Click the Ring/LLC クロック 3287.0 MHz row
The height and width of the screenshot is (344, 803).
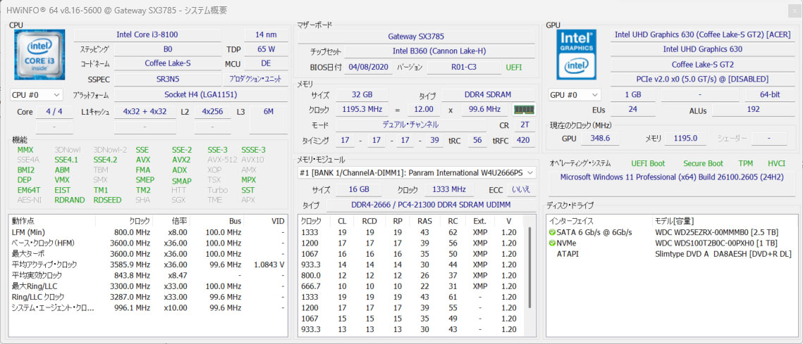pyautogui.click(x=148, y=296)
